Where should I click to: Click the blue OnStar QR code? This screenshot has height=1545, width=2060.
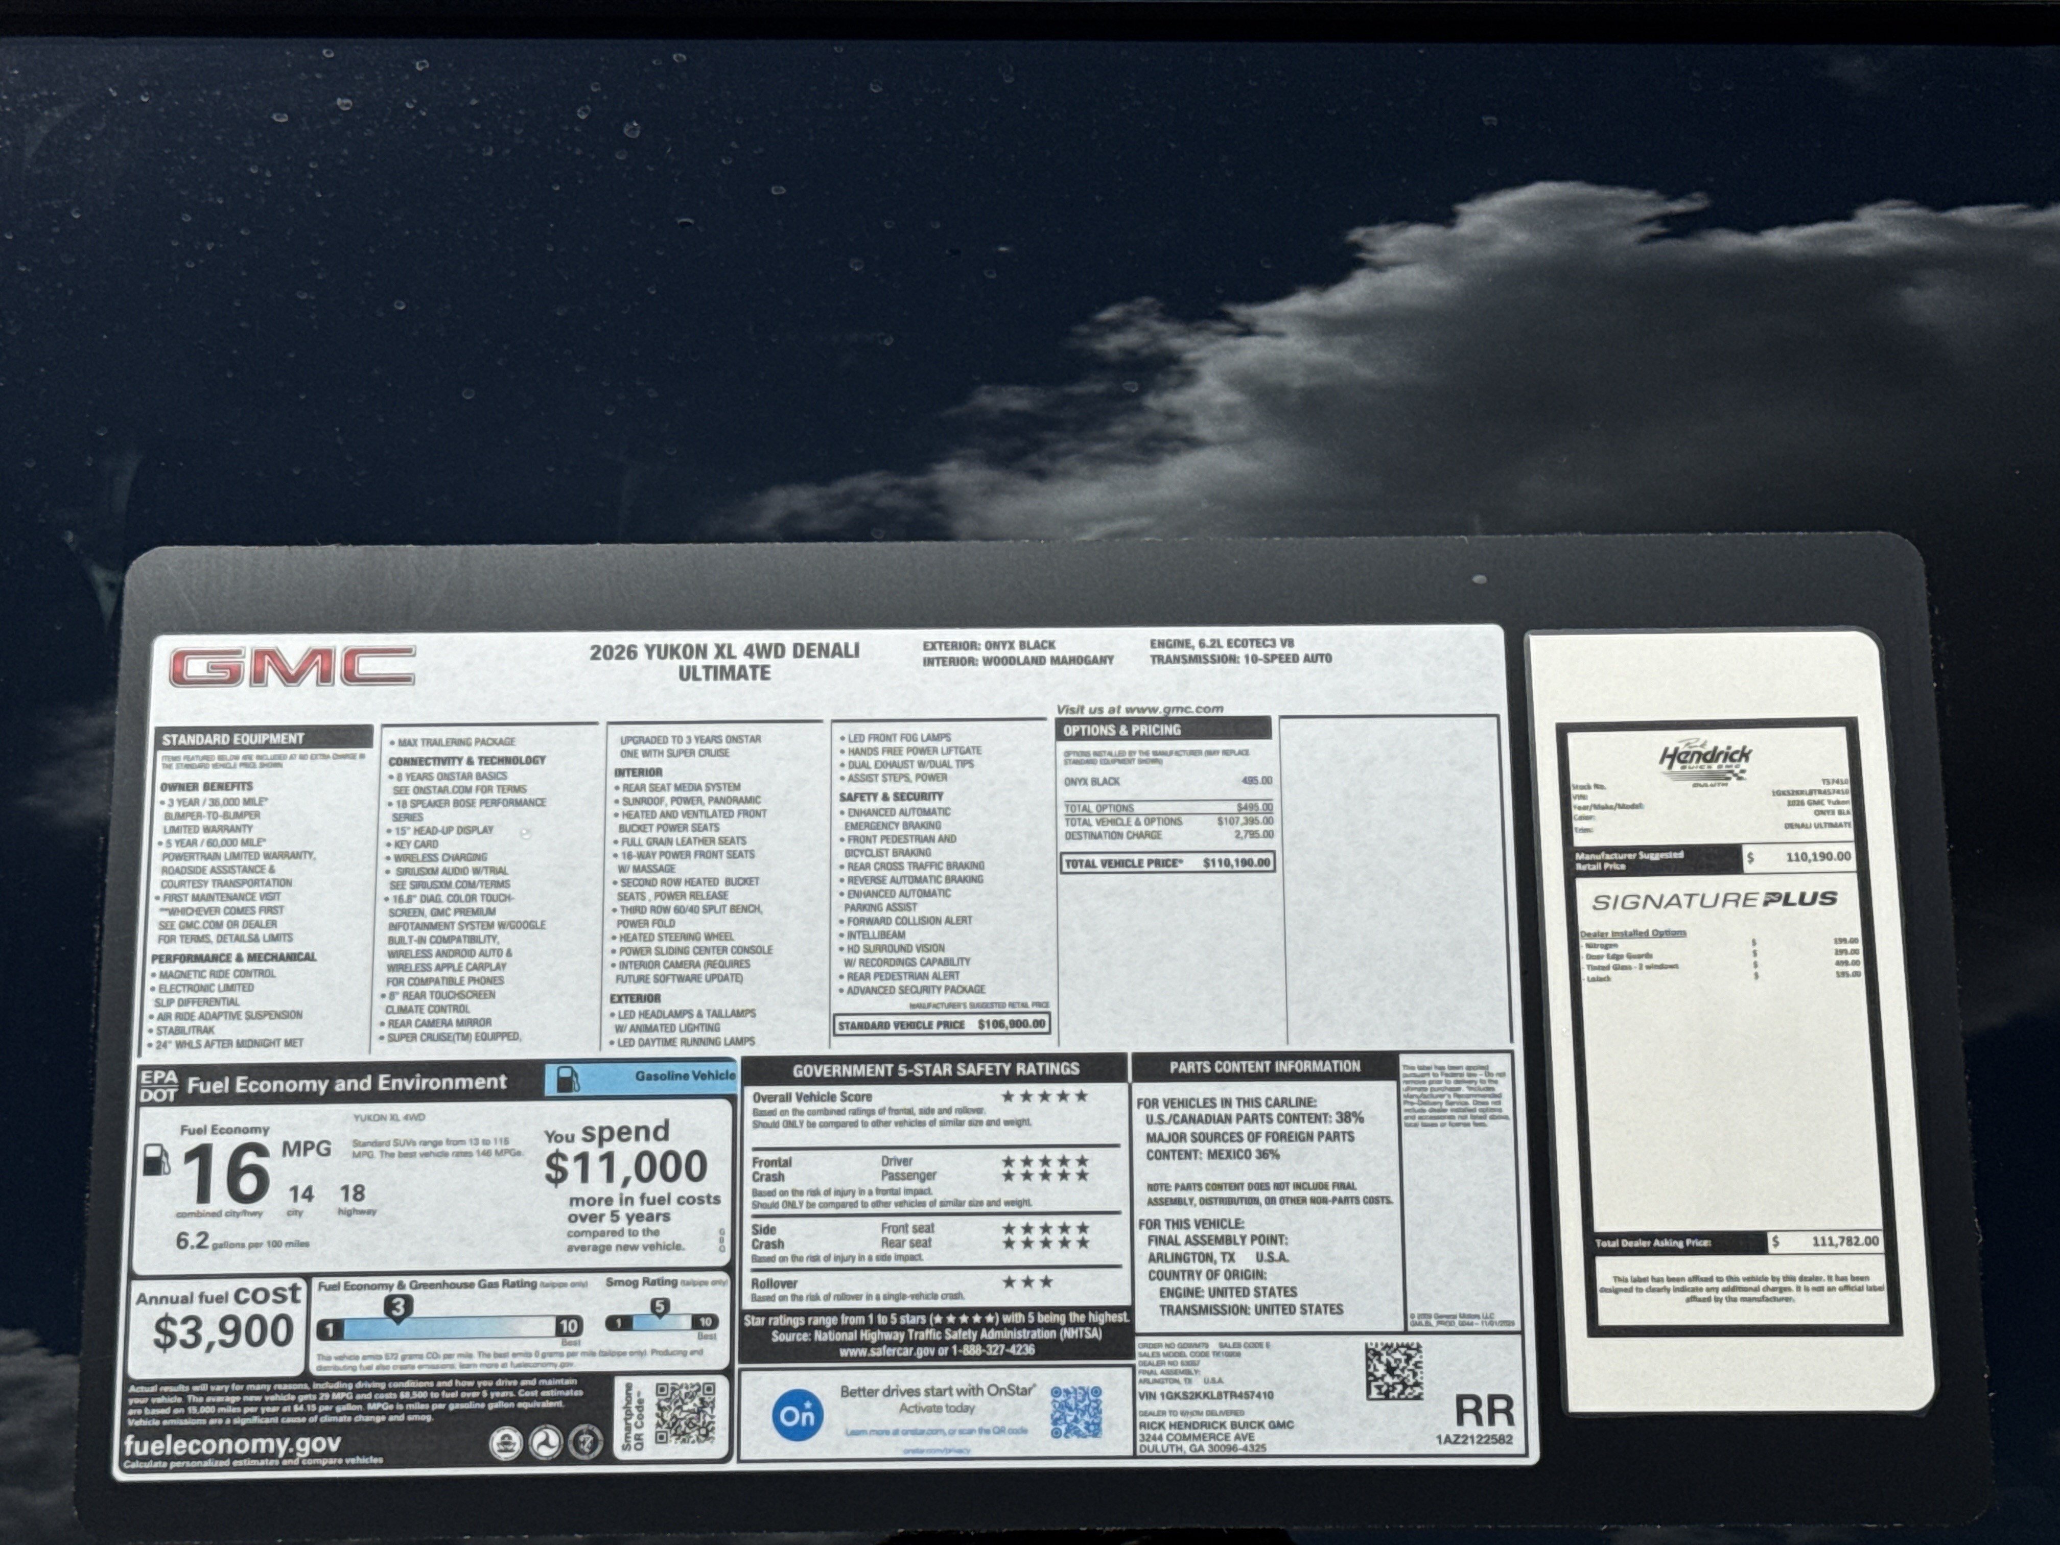click(1076, 1412)
